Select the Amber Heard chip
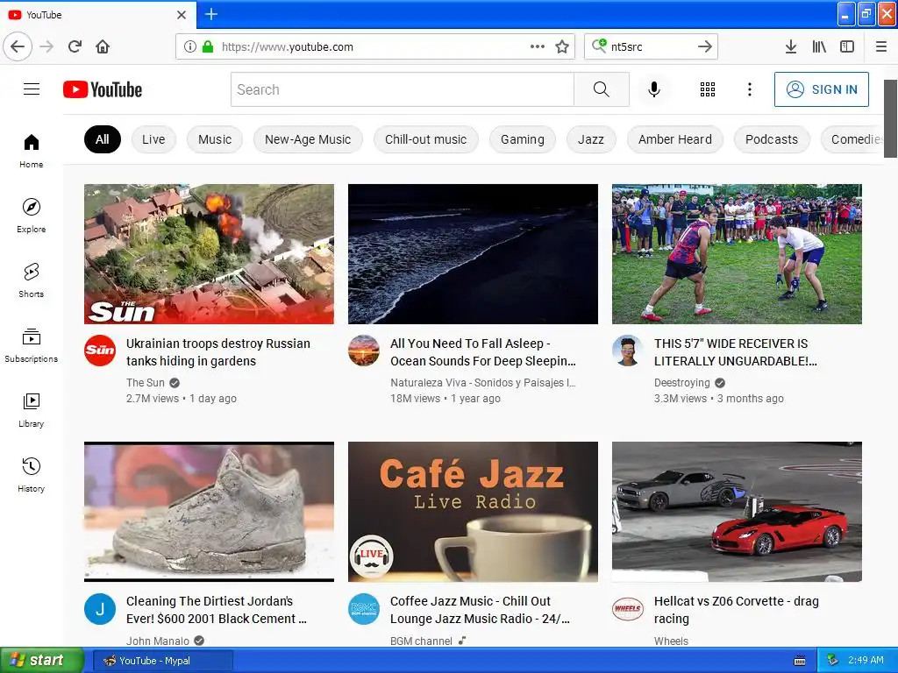The height and width of the screenshot is (673, 898). point(675,139)
